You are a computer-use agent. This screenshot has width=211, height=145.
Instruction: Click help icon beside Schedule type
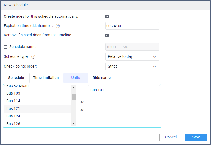34,57
